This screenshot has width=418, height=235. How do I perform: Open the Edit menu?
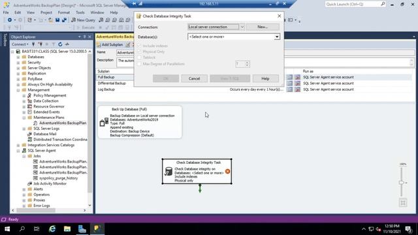click(x=18, y=12)
